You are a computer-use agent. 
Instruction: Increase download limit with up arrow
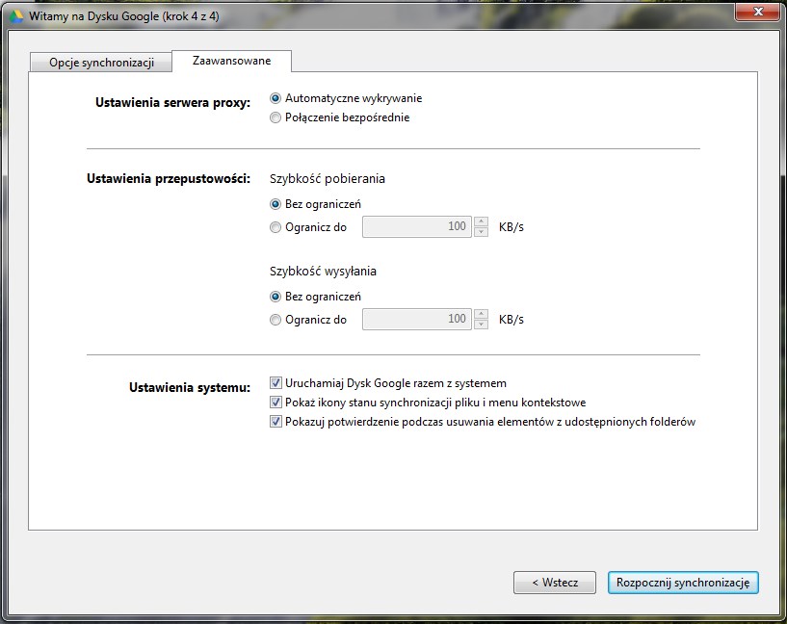[481, 221]
